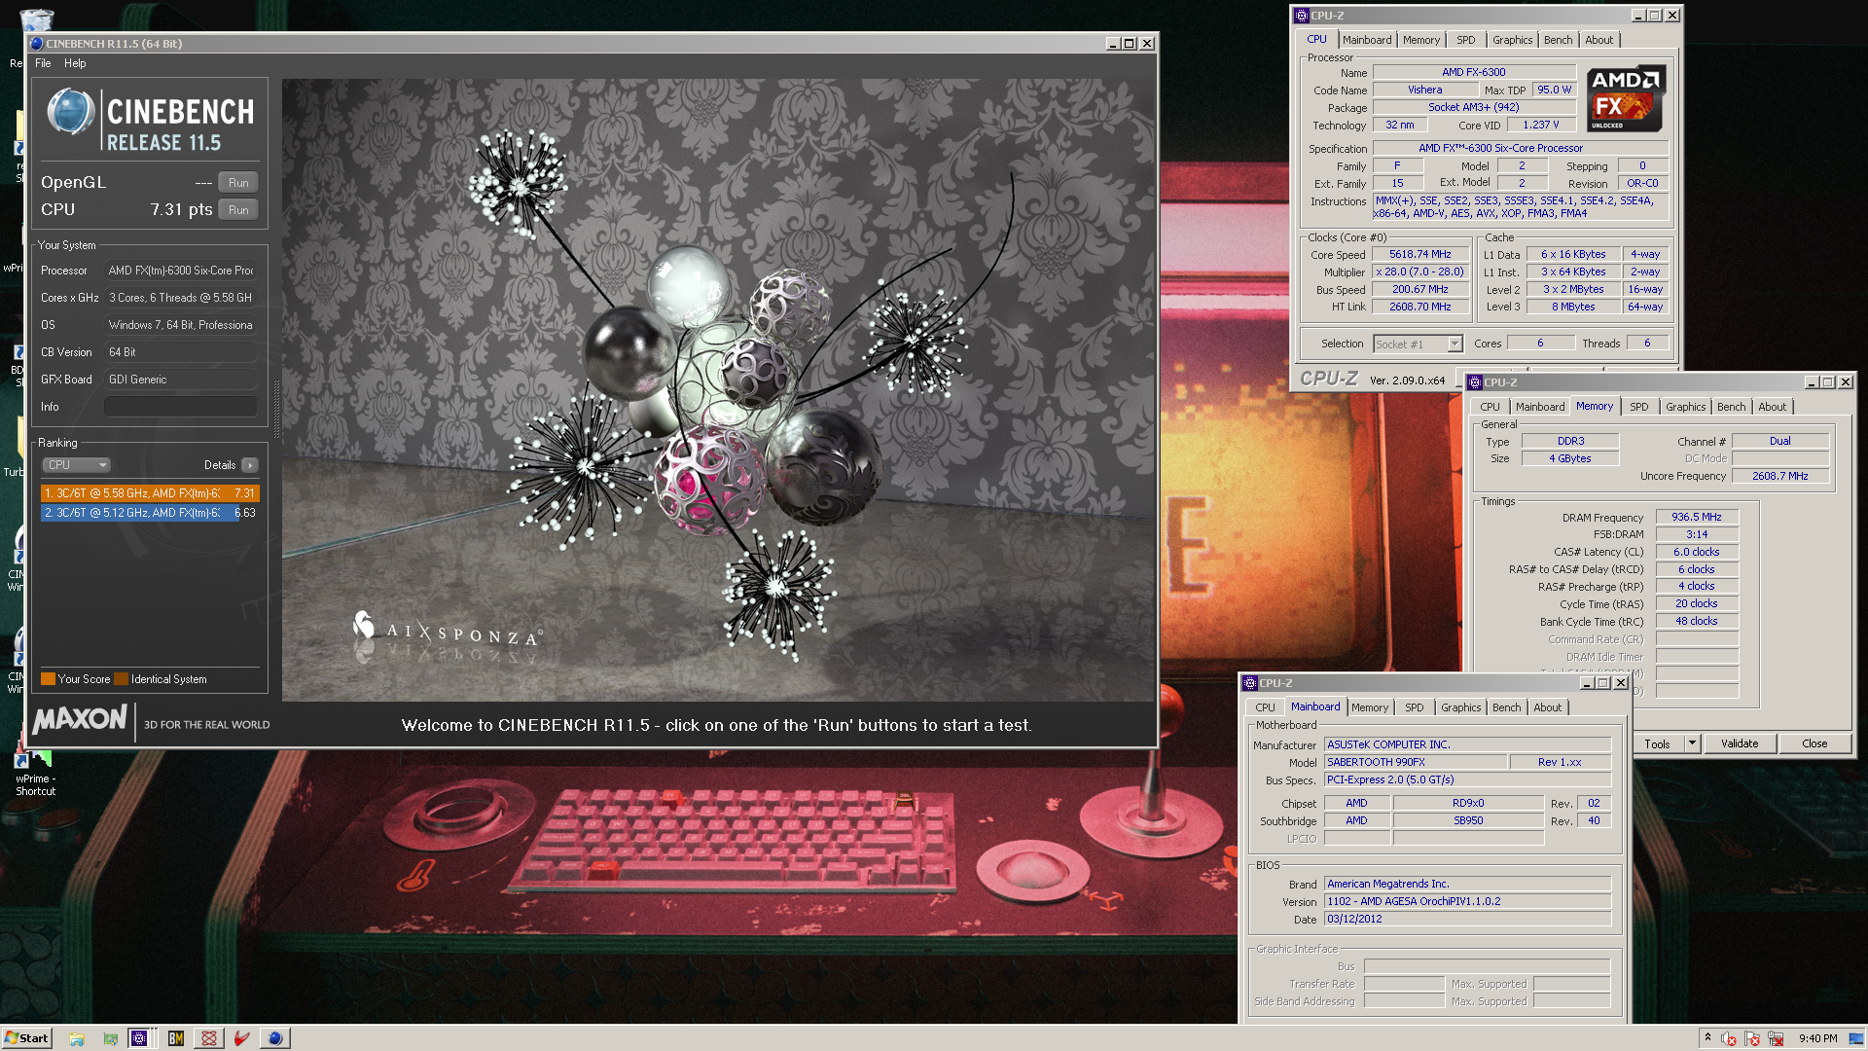Open the Socket #1 selection dropdown
Image resolution: width=1868 pixels, height=1051 pixels.
1418,344
